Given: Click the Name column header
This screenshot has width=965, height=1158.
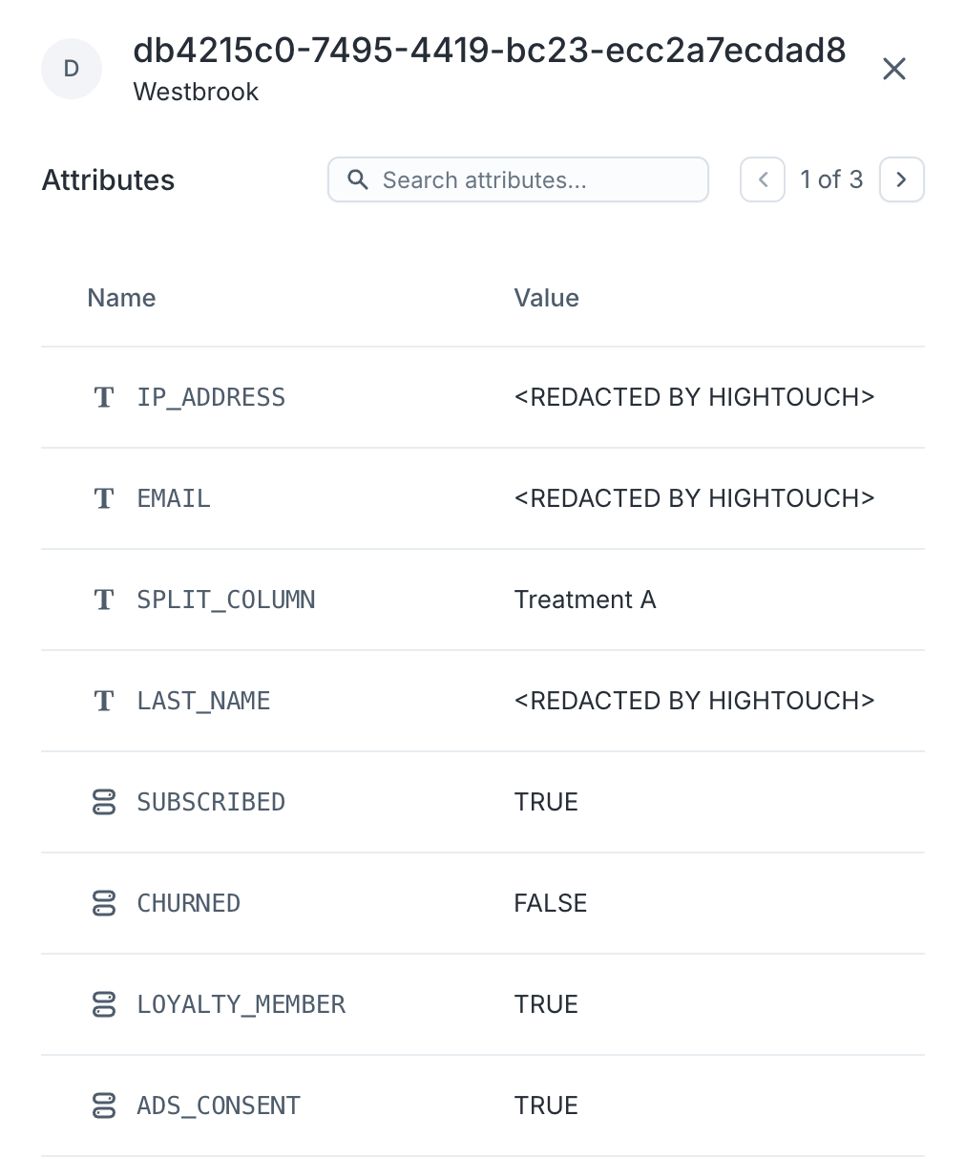Looking at the screenshot, I should (121, 298).
